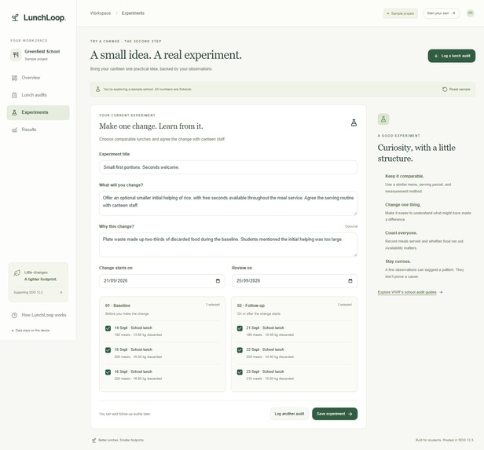484x450 pixels.
Task: Click the arrow icon on Save experiment
Action: coord(350,414)
